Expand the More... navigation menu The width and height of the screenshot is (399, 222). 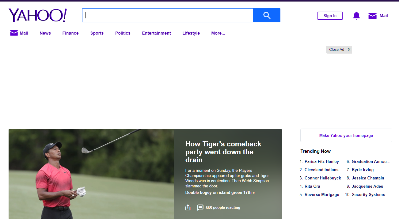pos(218,33)
